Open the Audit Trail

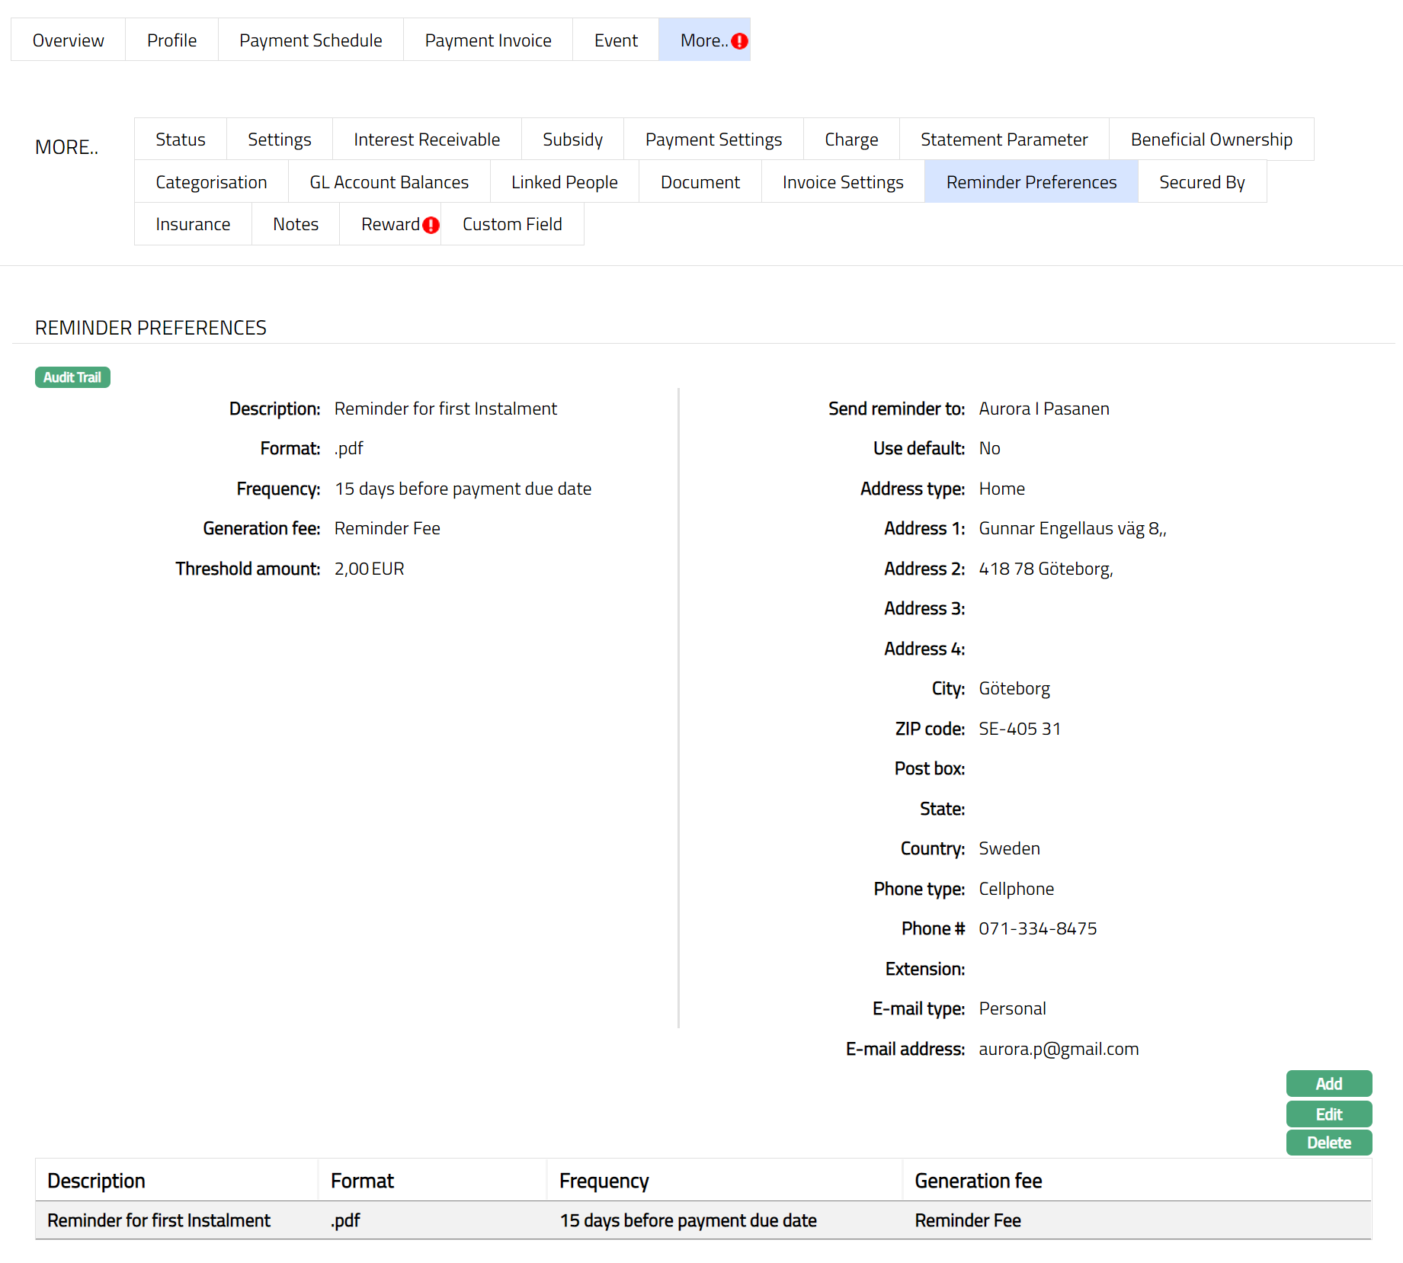pyautogui.click(x=72, y=377)
